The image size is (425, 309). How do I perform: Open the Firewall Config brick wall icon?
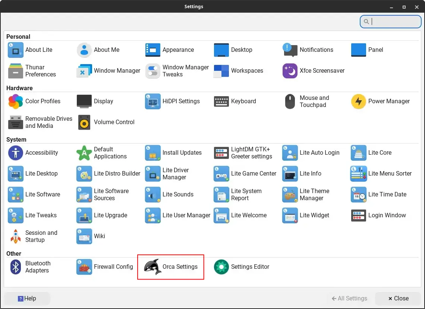pyautogui.click(x=84, y=267)
